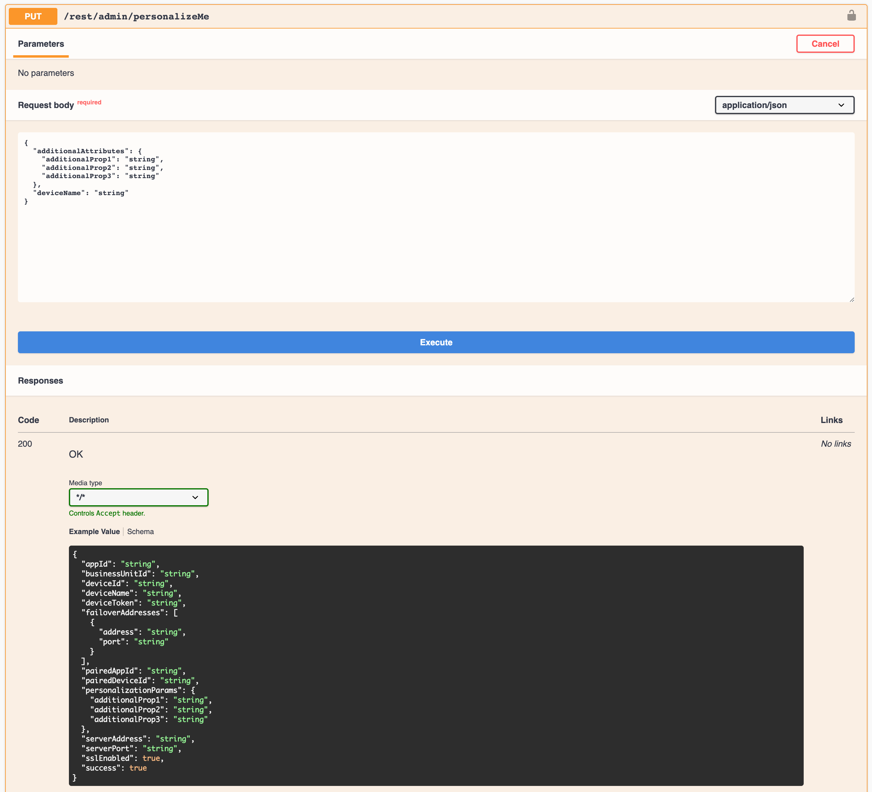The image size is (872, 792).
Task: Click the No links text
Action: pyautogui.click(x=835, y=444)
